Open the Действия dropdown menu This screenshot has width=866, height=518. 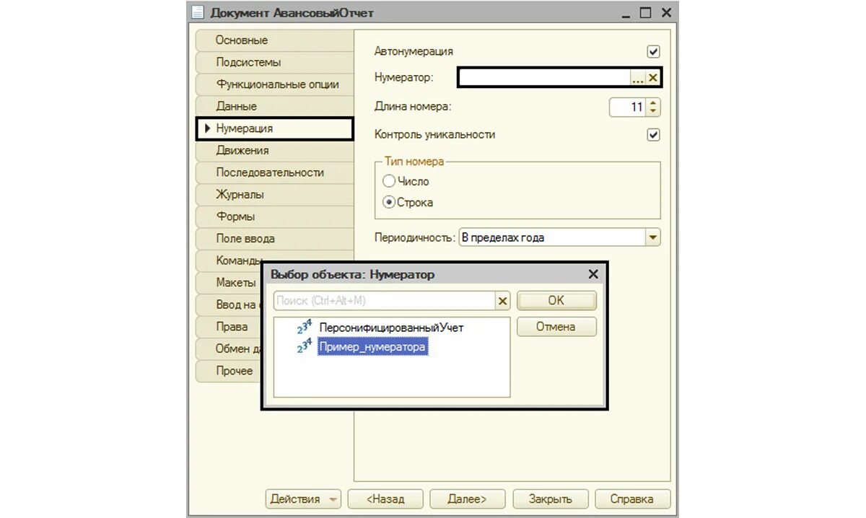pos(304,499)
